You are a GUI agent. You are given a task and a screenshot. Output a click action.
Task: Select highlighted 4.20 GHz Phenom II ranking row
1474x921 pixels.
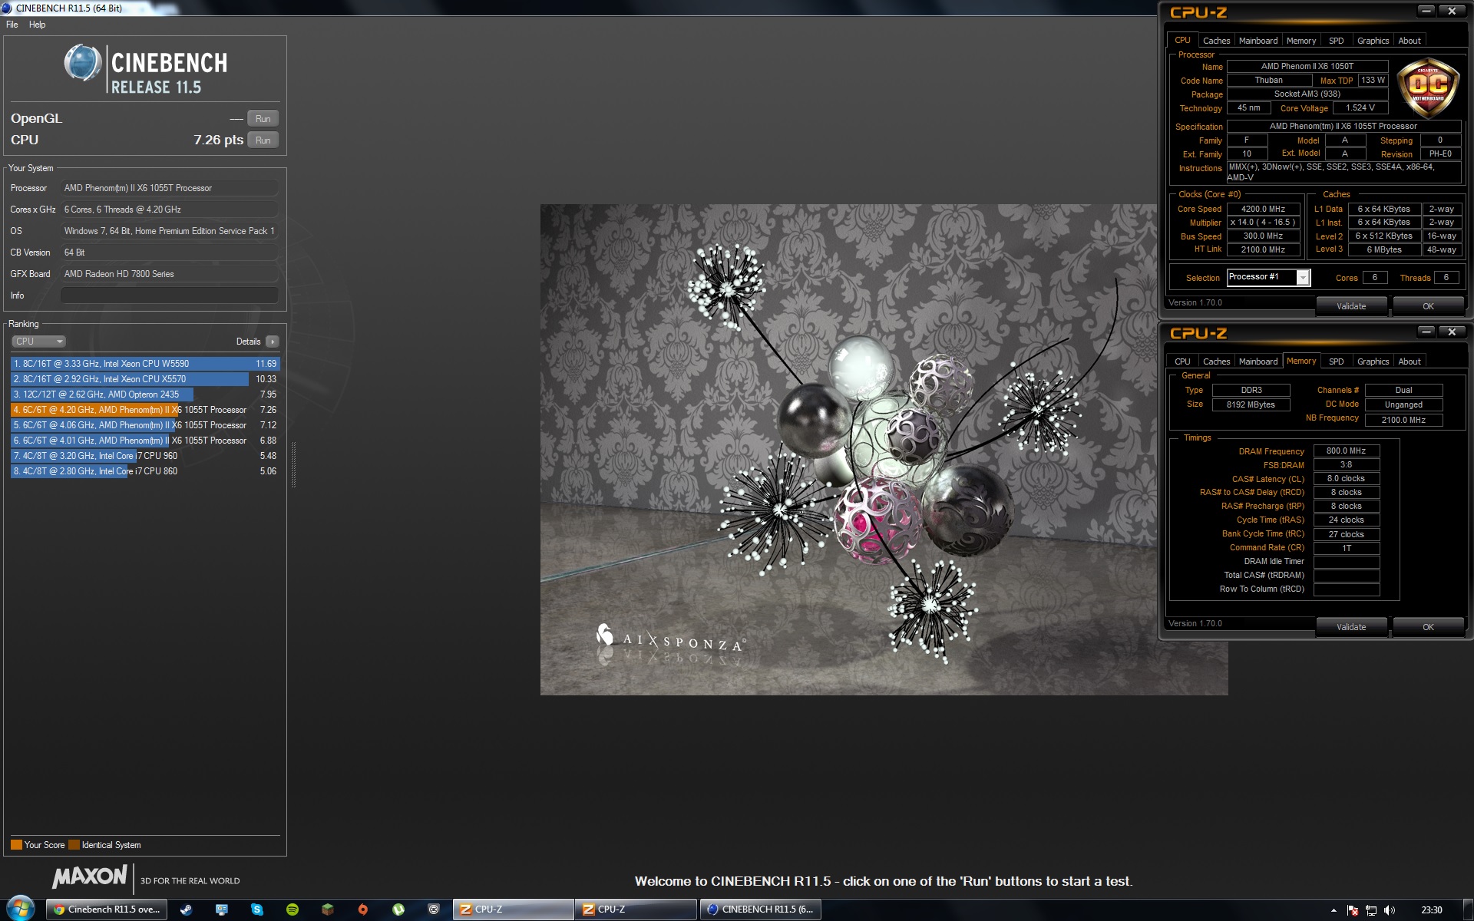[145, 410]
